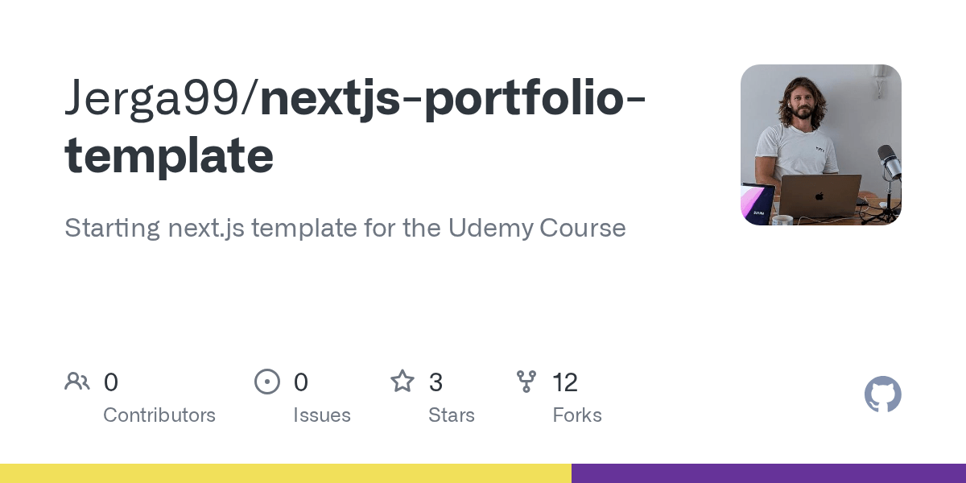This screenshot has width=966, height=483.
Task: Open the Forks label
Action: [577, 415]
